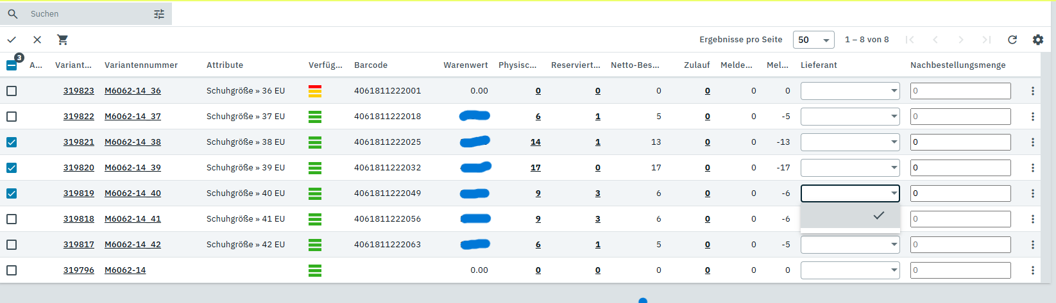Expand Lieferant dropdown for M6062-14_39 row
This screenshot has height=303, width=1056.
[x=850, y=168]
